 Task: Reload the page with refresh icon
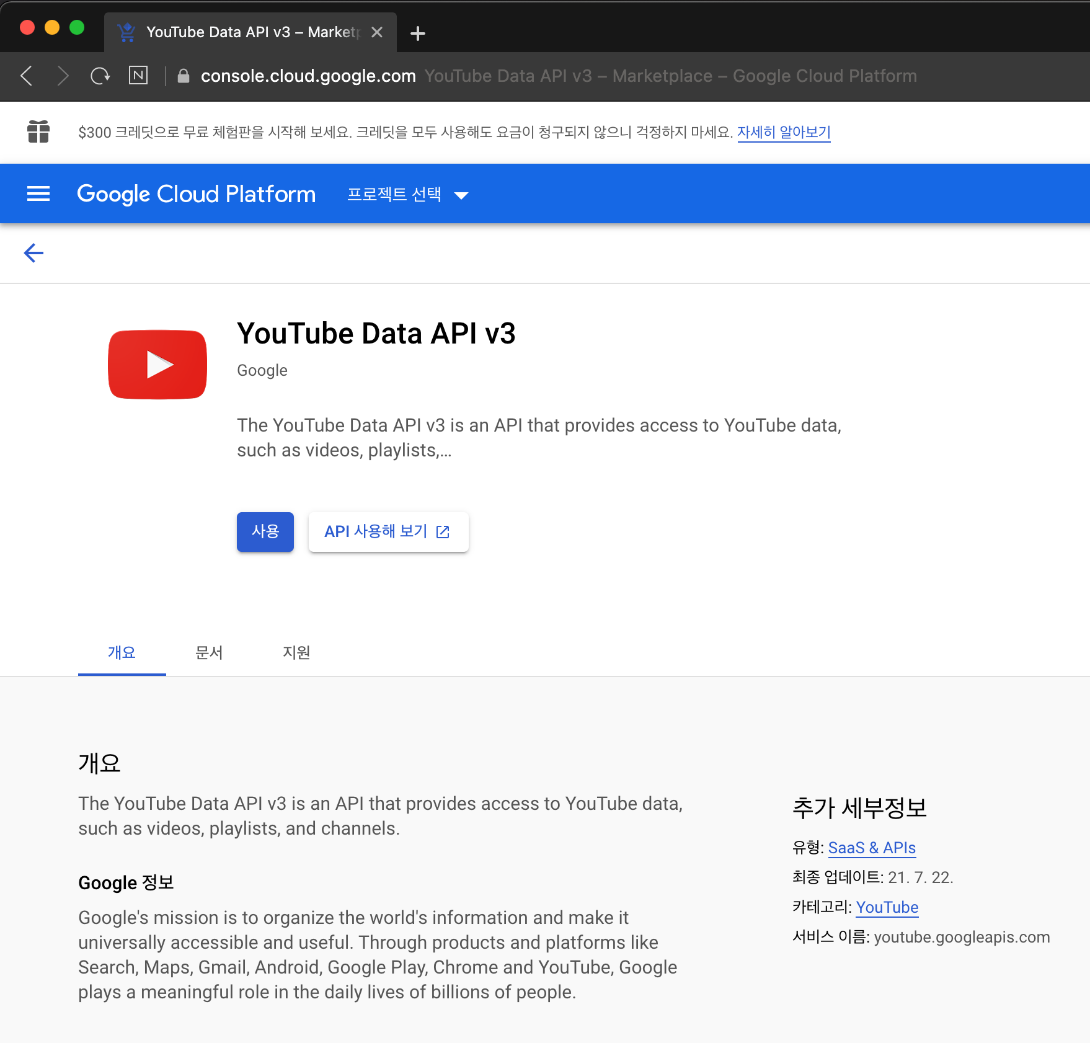(100, 76)
